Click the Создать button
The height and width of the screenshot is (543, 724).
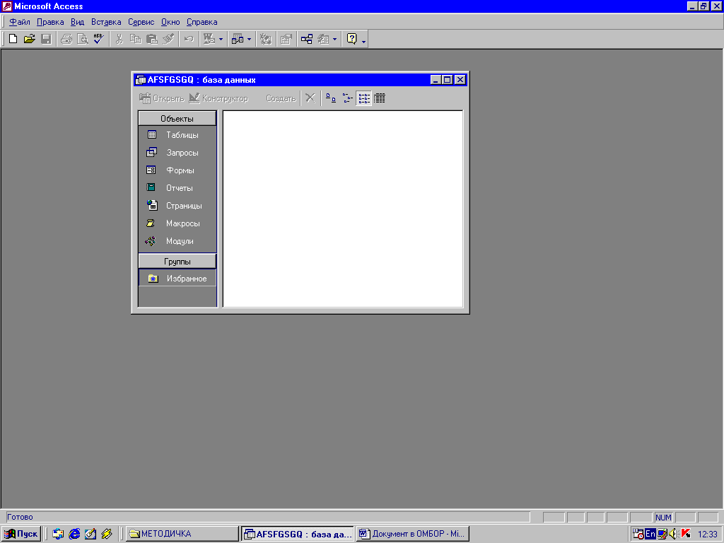click(x=280, y=98)
